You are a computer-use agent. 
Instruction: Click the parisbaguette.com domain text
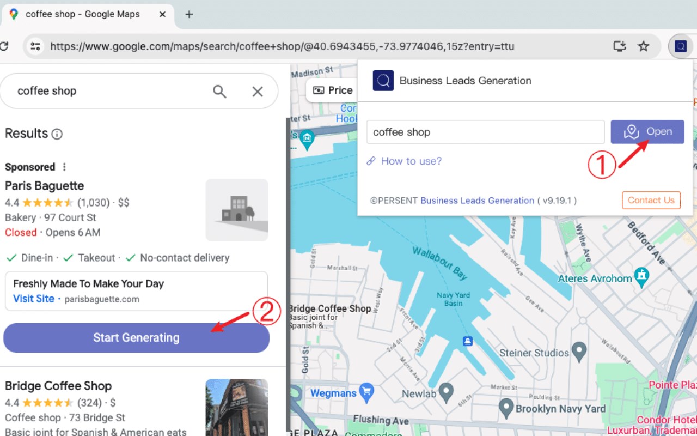102,299
